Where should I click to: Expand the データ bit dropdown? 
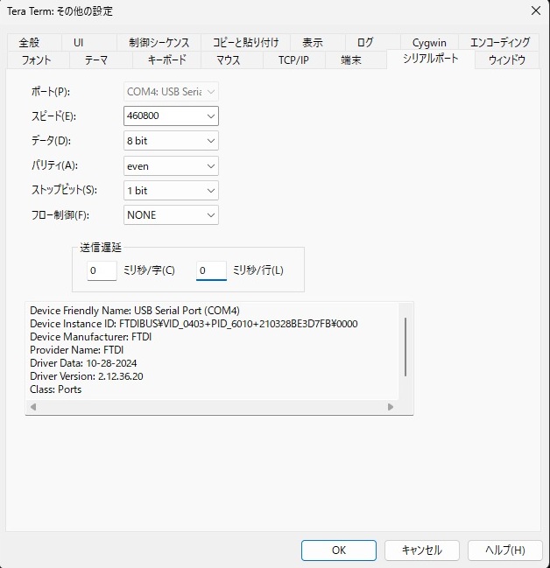[171, 140]
